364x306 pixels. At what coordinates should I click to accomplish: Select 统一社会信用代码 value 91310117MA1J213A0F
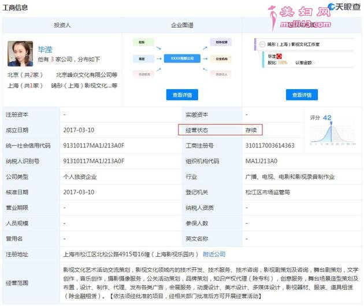tap(94, 146)
